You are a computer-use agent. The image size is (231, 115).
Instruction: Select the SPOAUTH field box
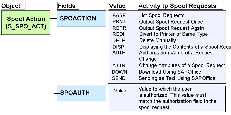click(x=81, y=93)
